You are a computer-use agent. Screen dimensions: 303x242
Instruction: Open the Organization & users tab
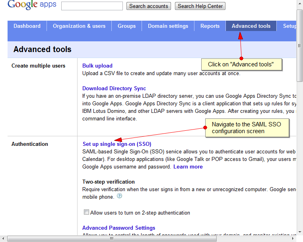tap(79, 26)
